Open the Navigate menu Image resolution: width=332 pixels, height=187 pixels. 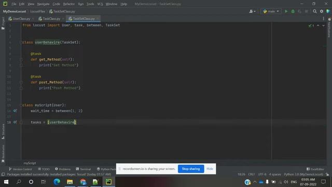(x=43, y=4)
